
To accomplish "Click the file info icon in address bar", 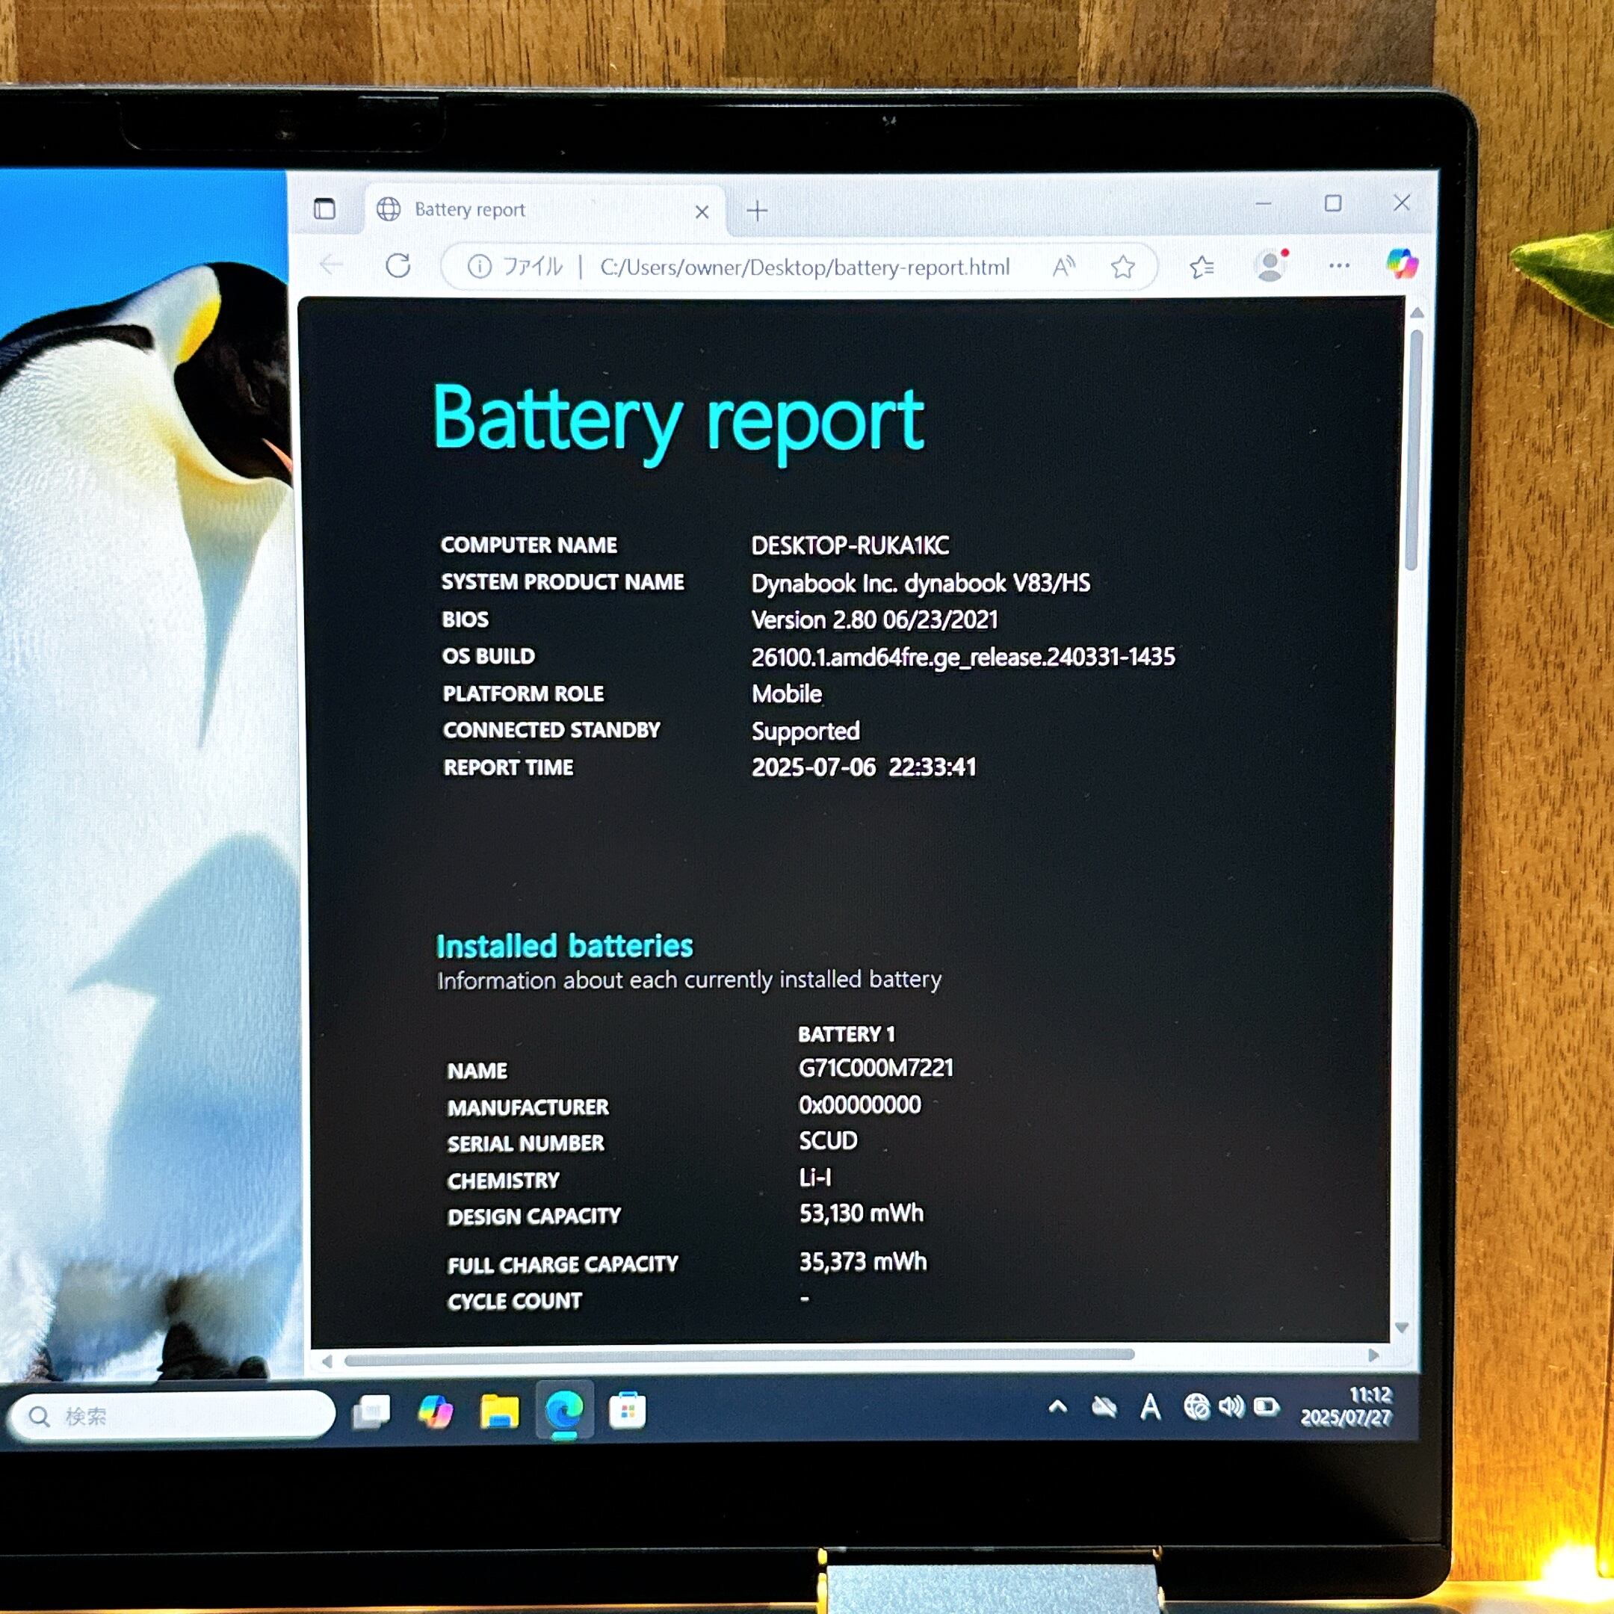I will tap(480, 267).
